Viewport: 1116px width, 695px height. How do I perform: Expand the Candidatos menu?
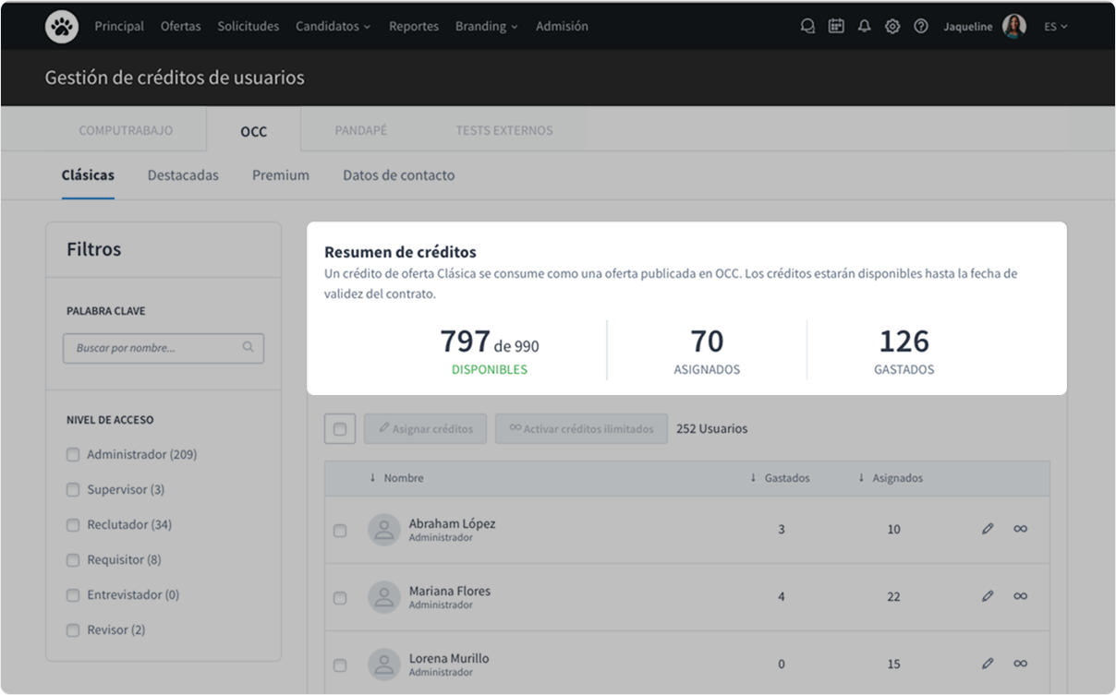pyautogui.click(x=333, y=27)
